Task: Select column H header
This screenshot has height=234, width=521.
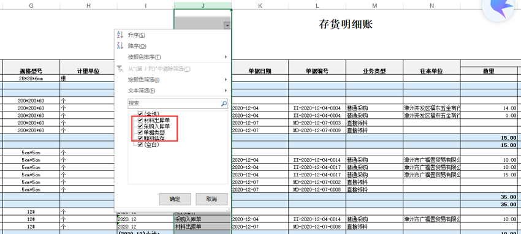Action: click(88, 6)
